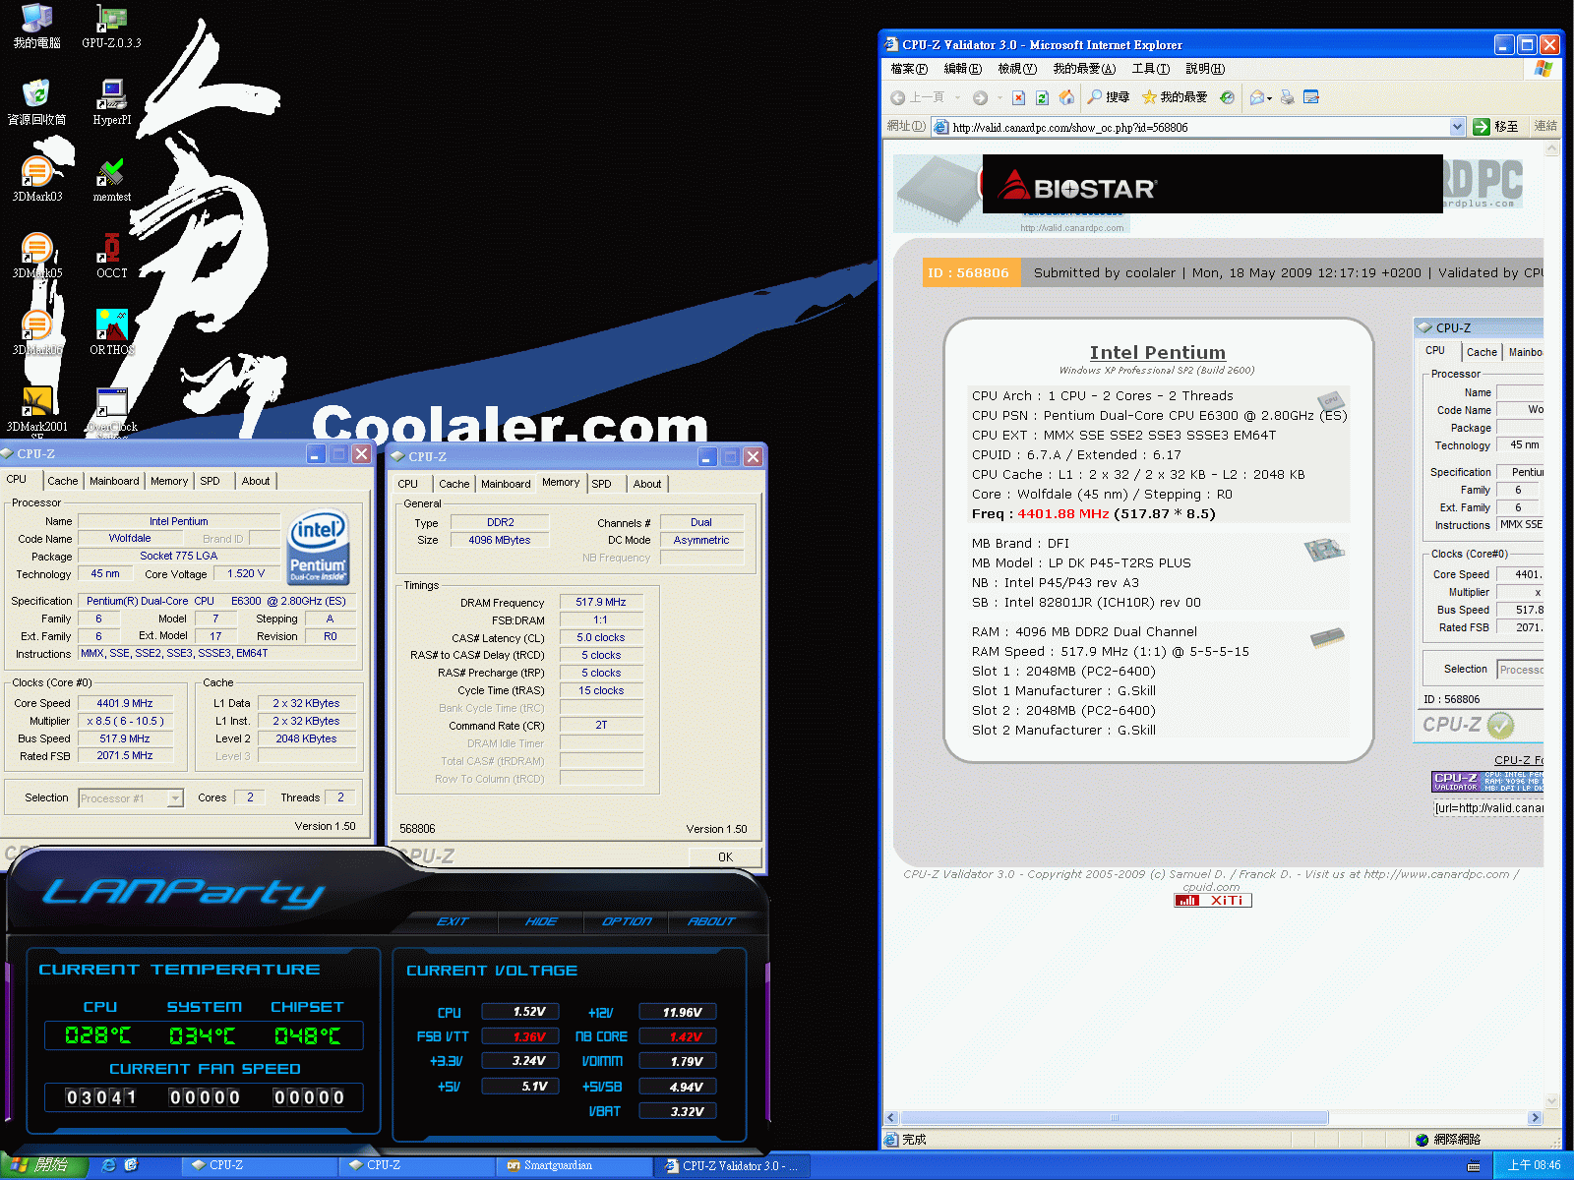Screen dimensions: 1574x1180
Task: Switch to Cache tab in left CPU-Z window
Action: tap(62, 481)
